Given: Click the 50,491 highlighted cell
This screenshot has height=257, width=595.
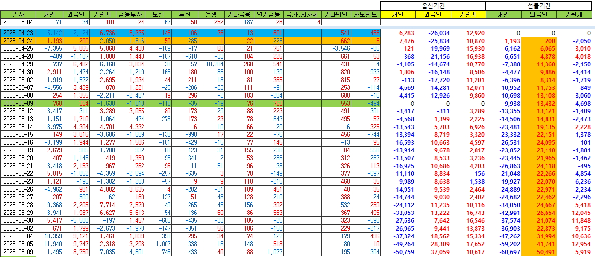Looking at the screenshot, I should 538,252.
